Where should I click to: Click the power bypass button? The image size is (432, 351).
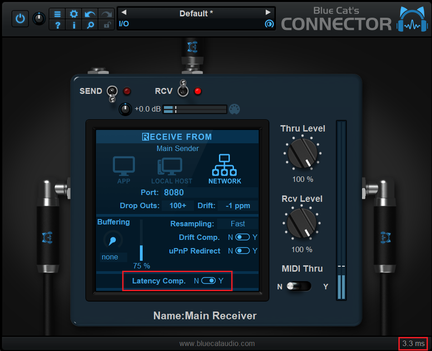(x=20, y=19)
